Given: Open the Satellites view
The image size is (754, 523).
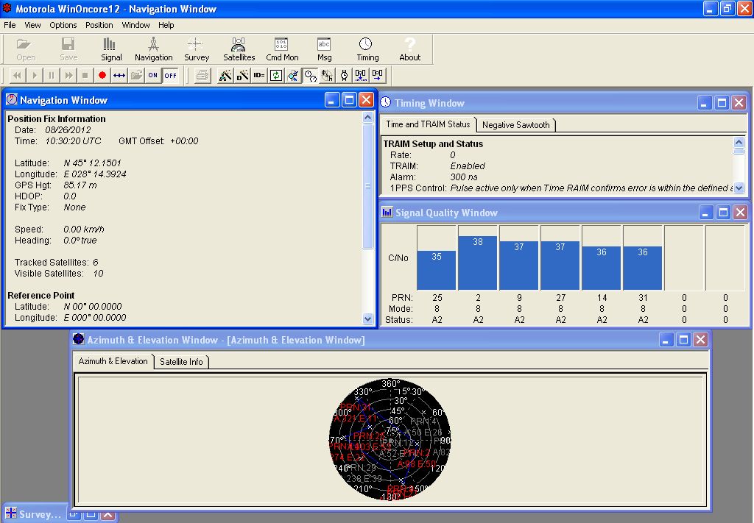Looking at the screenshot, I should 239,49.
